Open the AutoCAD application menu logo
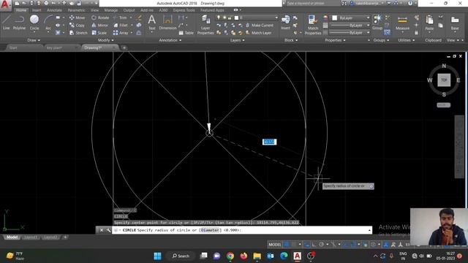 [x=5, y=5]
